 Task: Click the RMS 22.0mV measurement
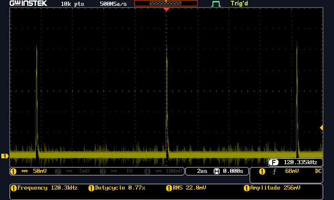point(189,188)
